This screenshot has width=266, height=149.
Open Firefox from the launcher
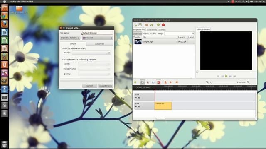click(5, 24)
